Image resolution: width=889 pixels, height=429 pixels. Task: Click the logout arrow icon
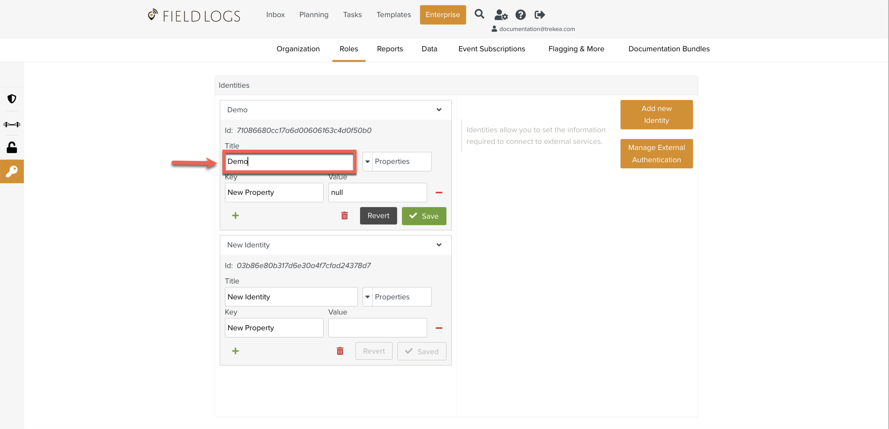(539, 15)
